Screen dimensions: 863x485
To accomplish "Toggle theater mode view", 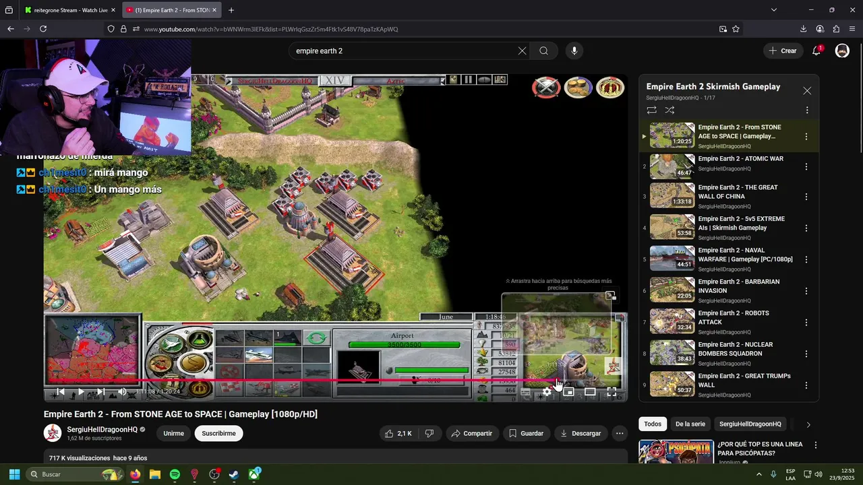I will (x=590, y=391).
